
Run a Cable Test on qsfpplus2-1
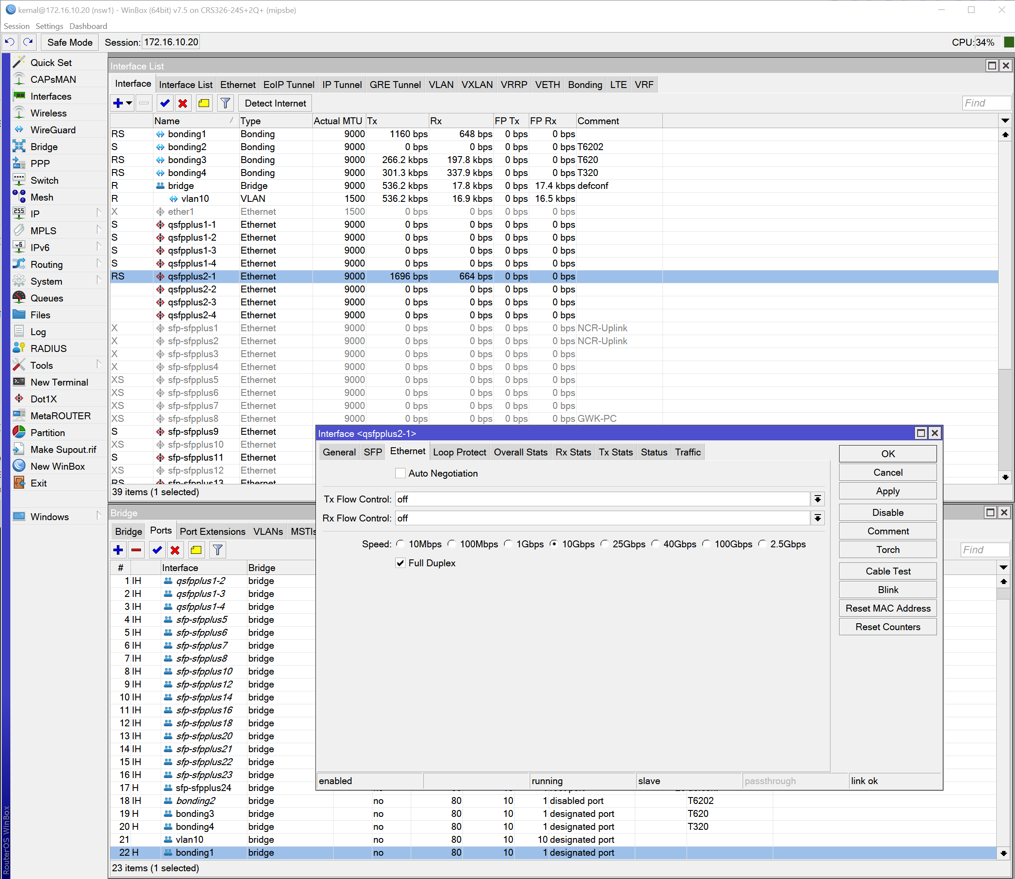click(887, 571)
